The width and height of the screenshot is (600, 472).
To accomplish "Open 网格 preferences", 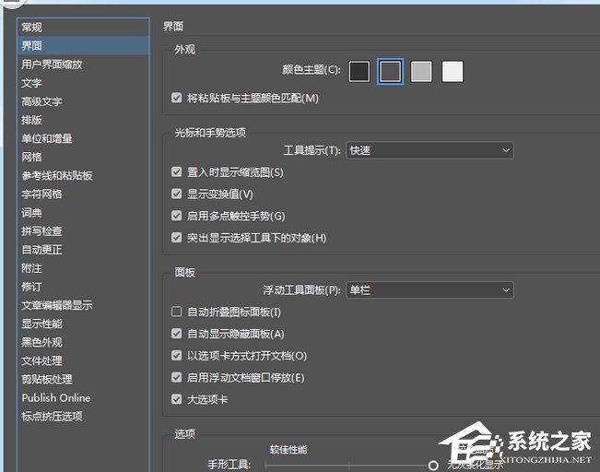I will (83, 157).
